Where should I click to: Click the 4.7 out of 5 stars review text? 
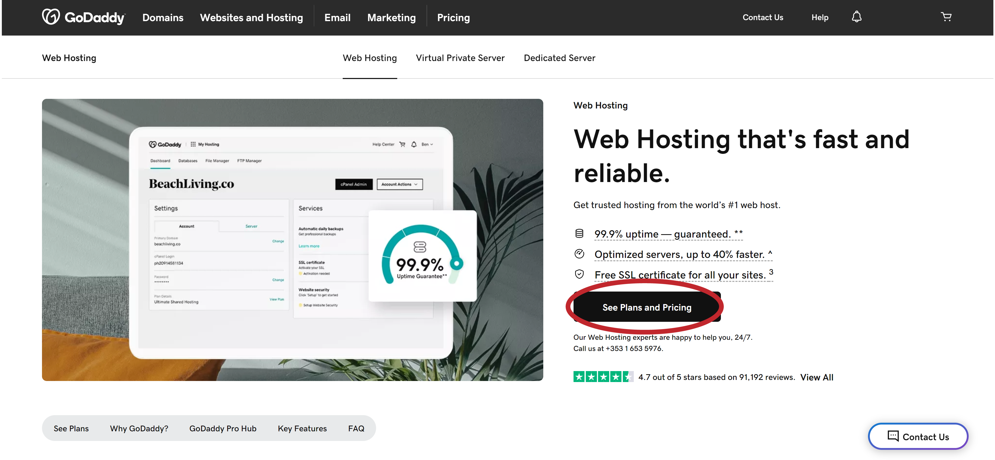click(716, 377)
